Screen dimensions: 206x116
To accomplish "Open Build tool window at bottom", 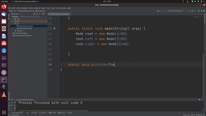I will 70,113.
